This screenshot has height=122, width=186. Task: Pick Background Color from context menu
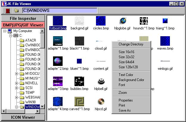click(131, 80)
